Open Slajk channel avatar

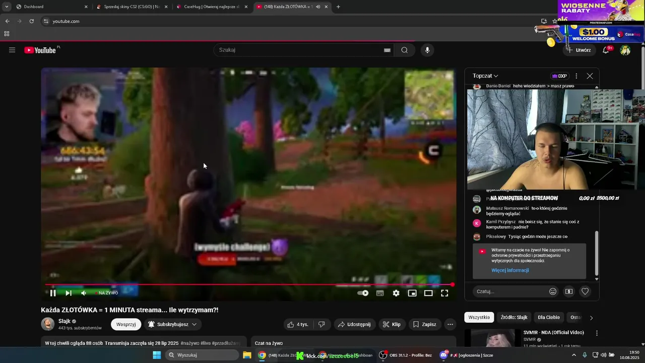[47, 324]
